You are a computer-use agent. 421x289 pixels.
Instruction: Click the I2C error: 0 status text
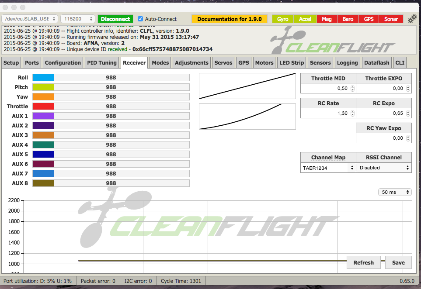(x=138, y=281)
